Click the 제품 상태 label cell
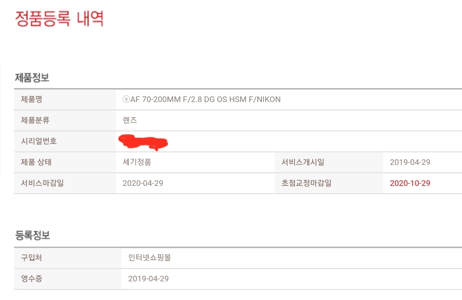 pos(65,162)
